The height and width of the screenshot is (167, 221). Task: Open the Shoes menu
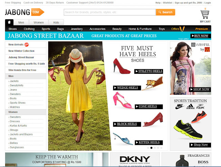tap(12, 29)
